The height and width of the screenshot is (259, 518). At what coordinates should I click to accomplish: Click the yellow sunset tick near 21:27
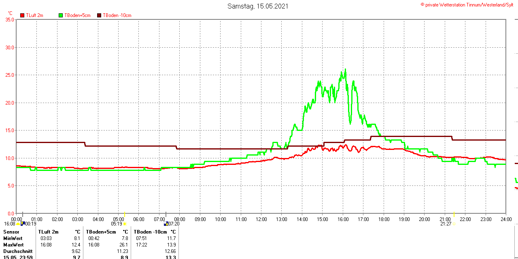coord(454,214)
